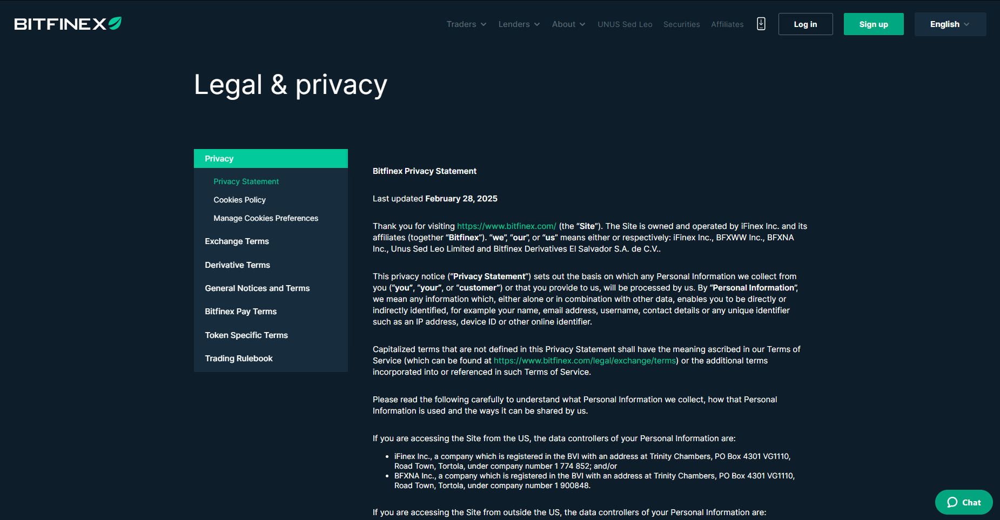Open the Trading Rulebook section
This screenshot has height=520, width=1000.
pyautogui.click(x=239, y=359)
